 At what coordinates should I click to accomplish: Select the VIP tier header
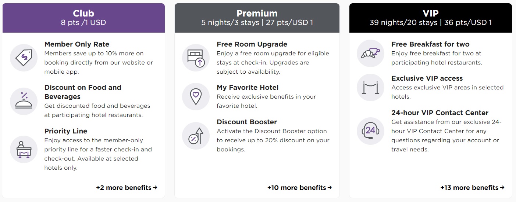tap(430, 18)
